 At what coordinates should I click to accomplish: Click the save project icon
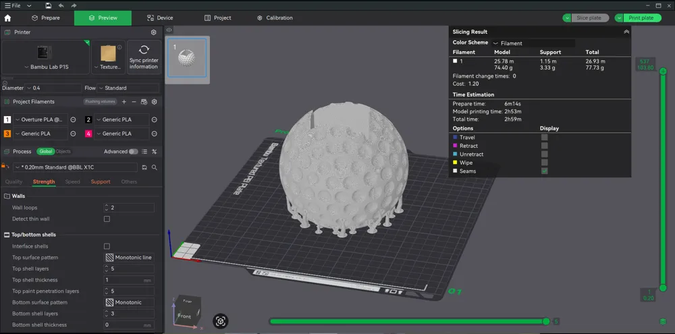pyautogui.click(x=49, y=5)
